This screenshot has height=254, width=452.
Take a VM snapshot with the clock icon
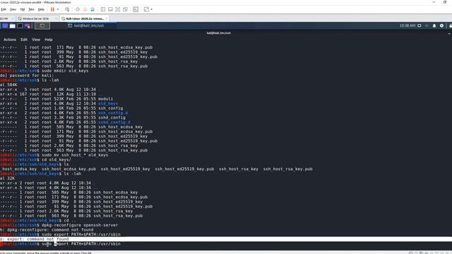click(78, 9)
